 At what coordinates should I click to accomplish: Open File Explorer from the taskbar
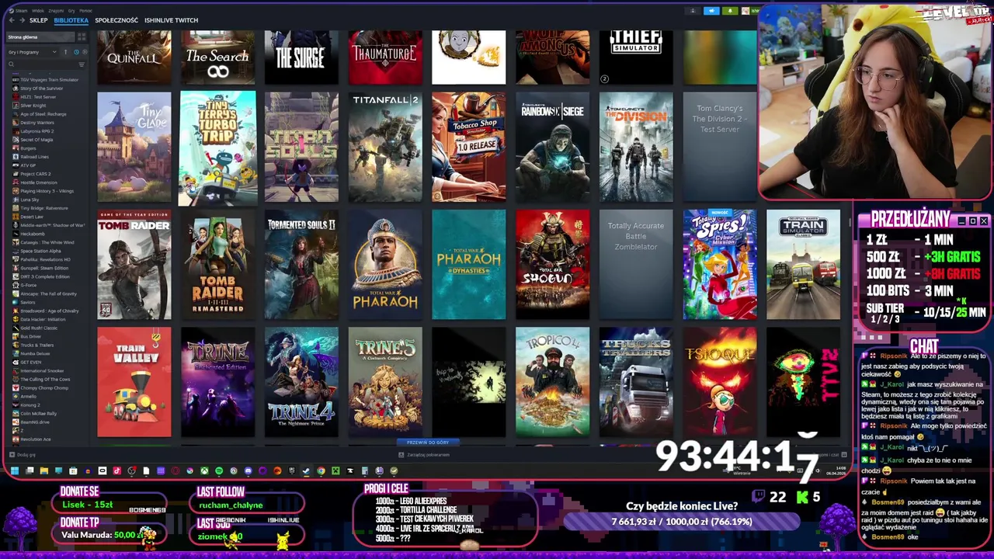(44, 470)
